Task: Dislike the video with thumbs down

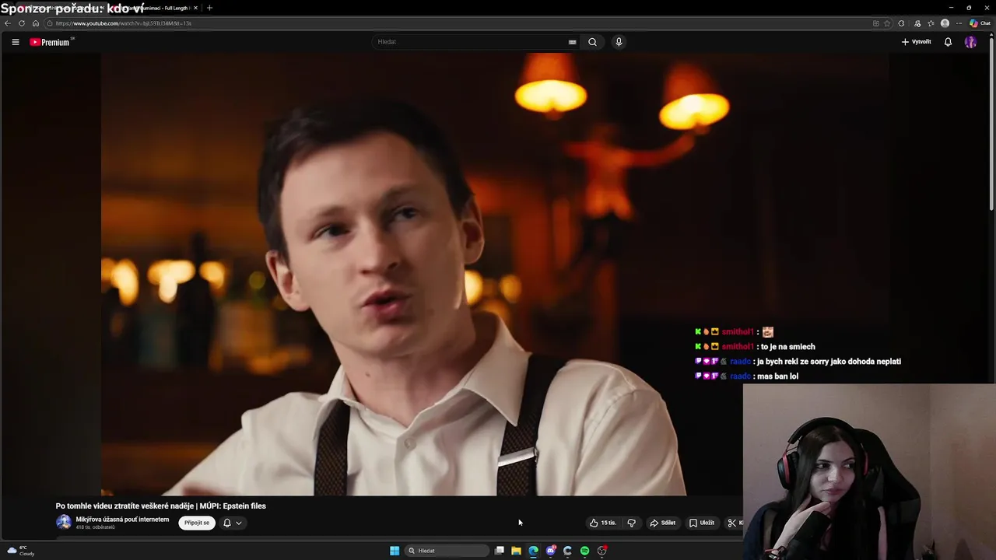Action: (x=631, y=523)
